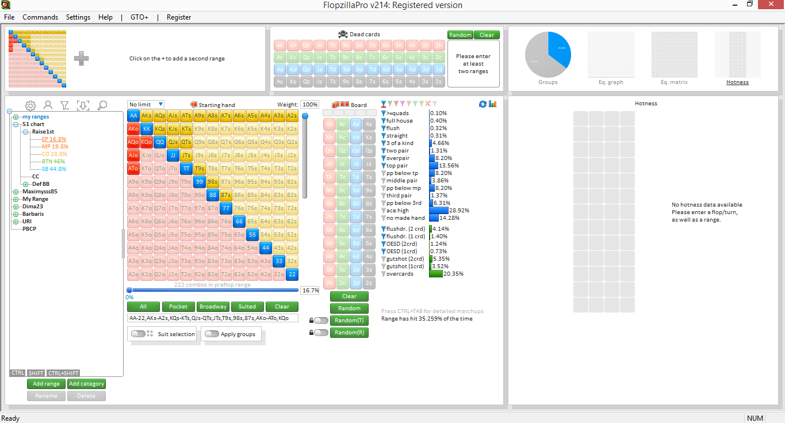
Task: Click the lock icon beside Random(R)
Action: tap(311, 333)
